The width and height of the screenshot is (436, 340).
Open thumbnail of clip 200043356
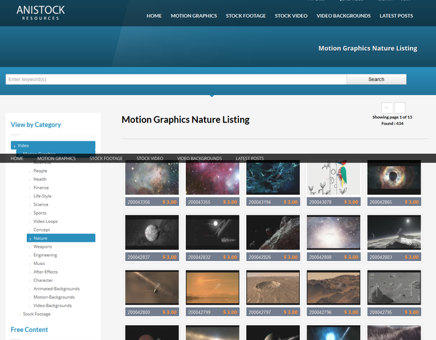152,179
